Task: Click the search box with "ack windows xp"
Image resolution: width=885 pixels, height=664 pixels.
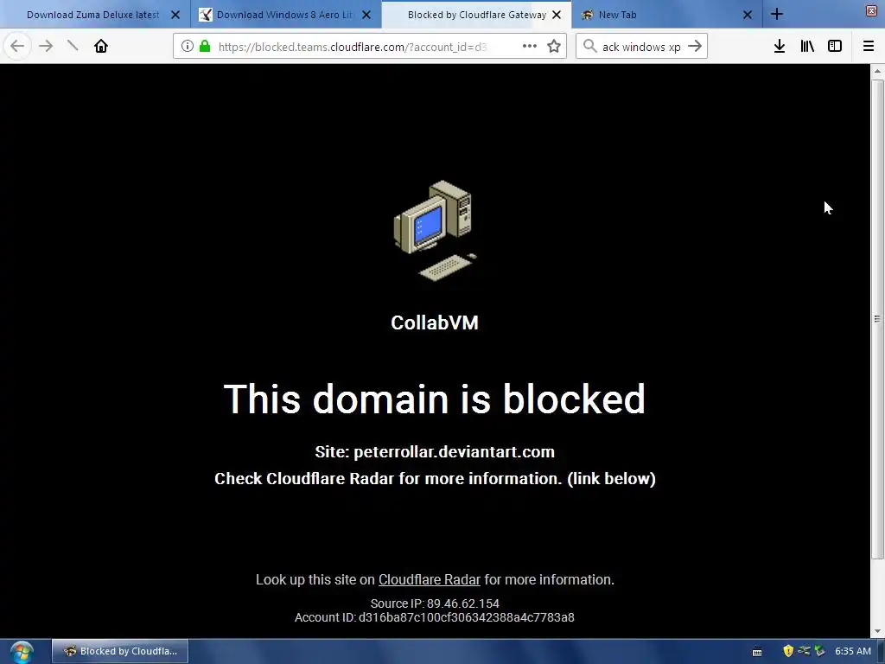Action: (x=641, y=47)
